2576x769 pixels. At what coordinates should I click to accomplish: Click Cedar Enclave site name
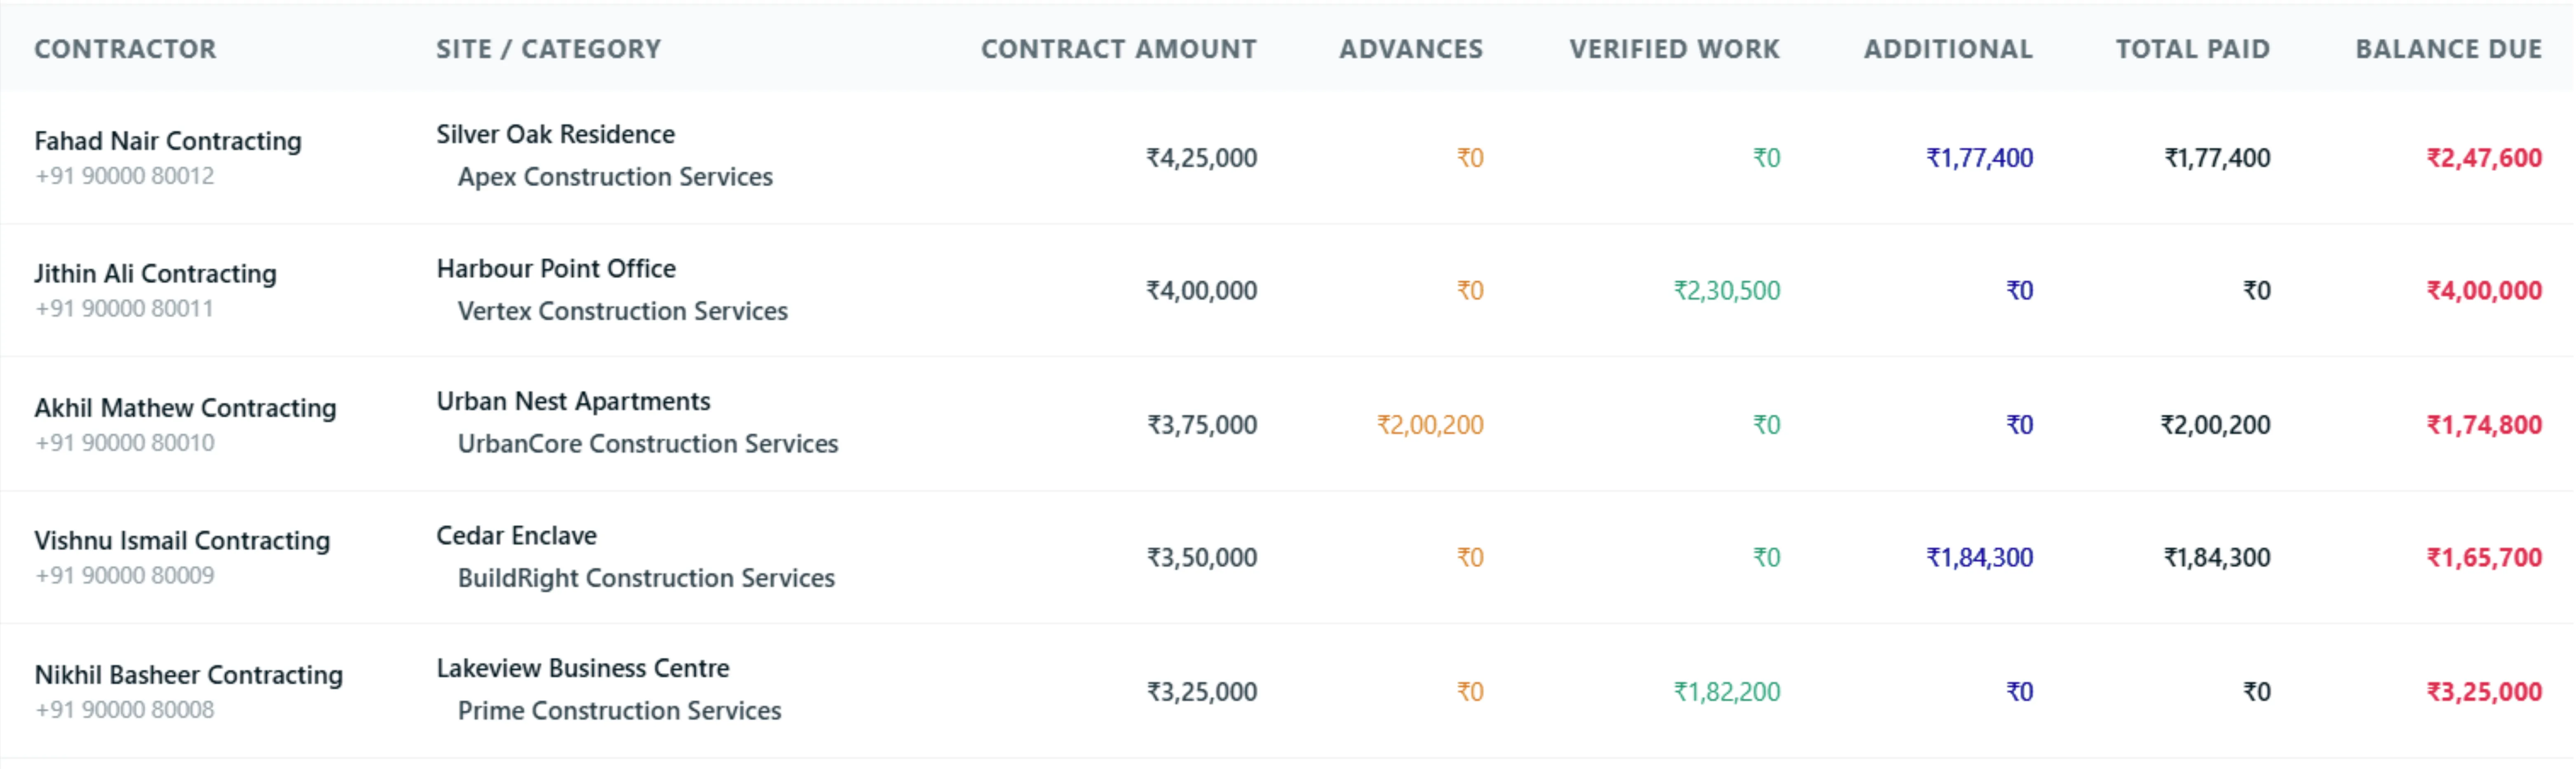(516, 535)
